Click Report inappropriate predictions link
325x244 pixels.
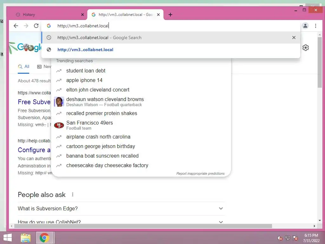(200, 173)
